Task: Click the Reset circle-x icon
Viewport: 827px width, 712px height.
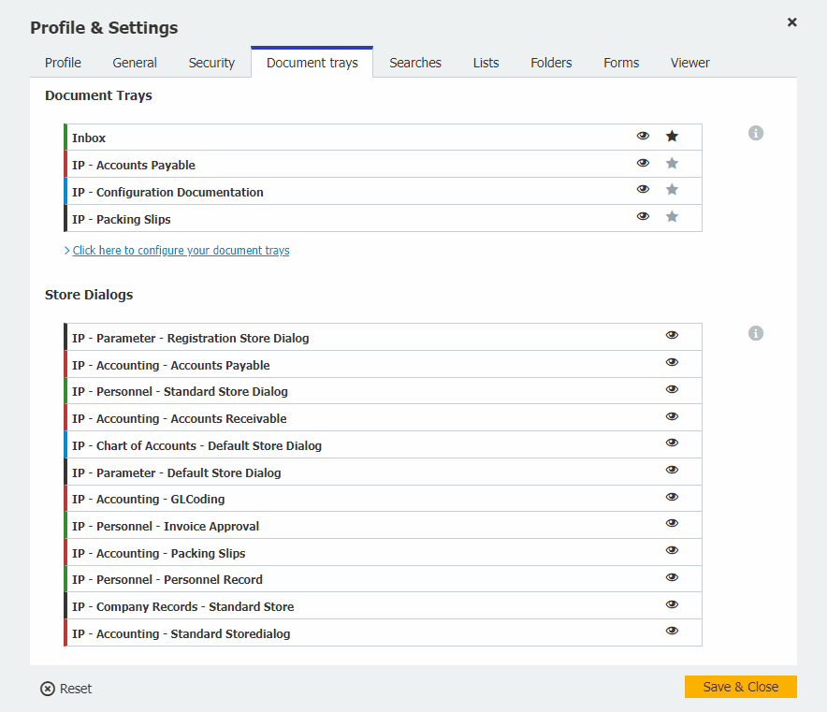Action: click(48, 689)
